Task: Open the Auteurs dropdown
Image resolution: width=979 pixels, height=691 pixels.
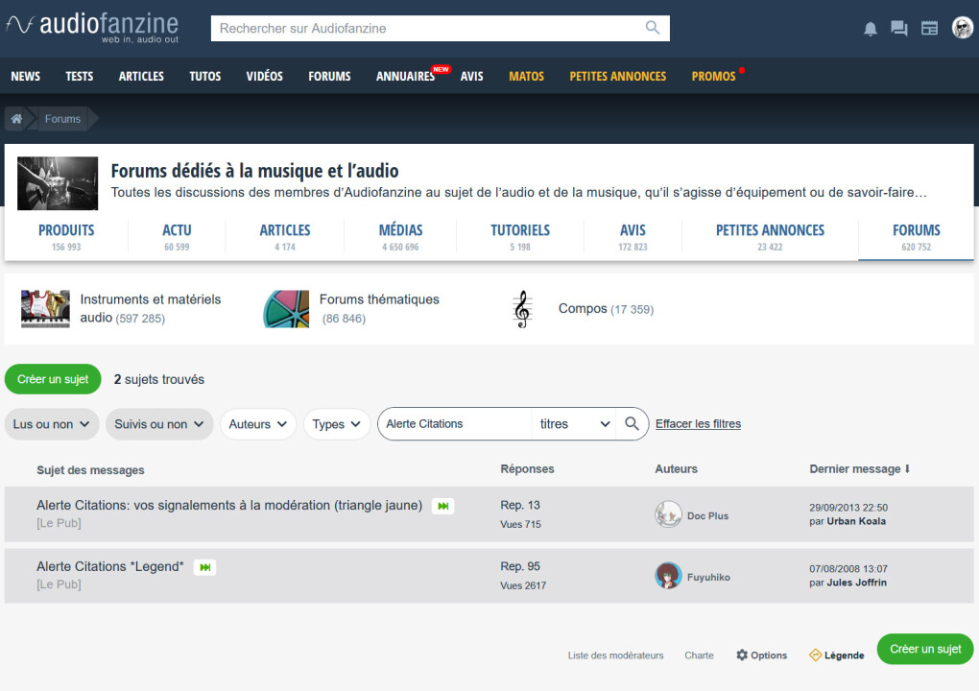Action: 258,424
